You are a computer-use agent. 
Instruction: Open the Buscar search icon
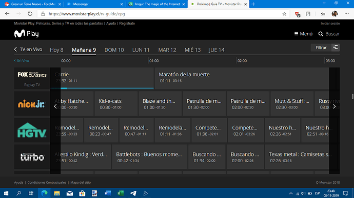pyautogui.click(x=321, y=34)
